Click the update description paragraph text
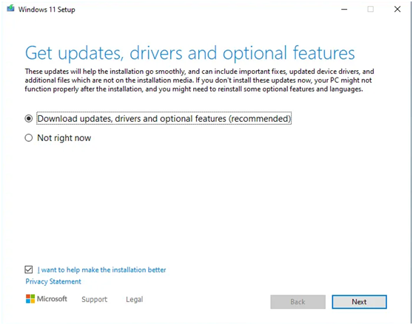Screen dimensions: 413x325 pyautogui.click(x=199, y=81)
